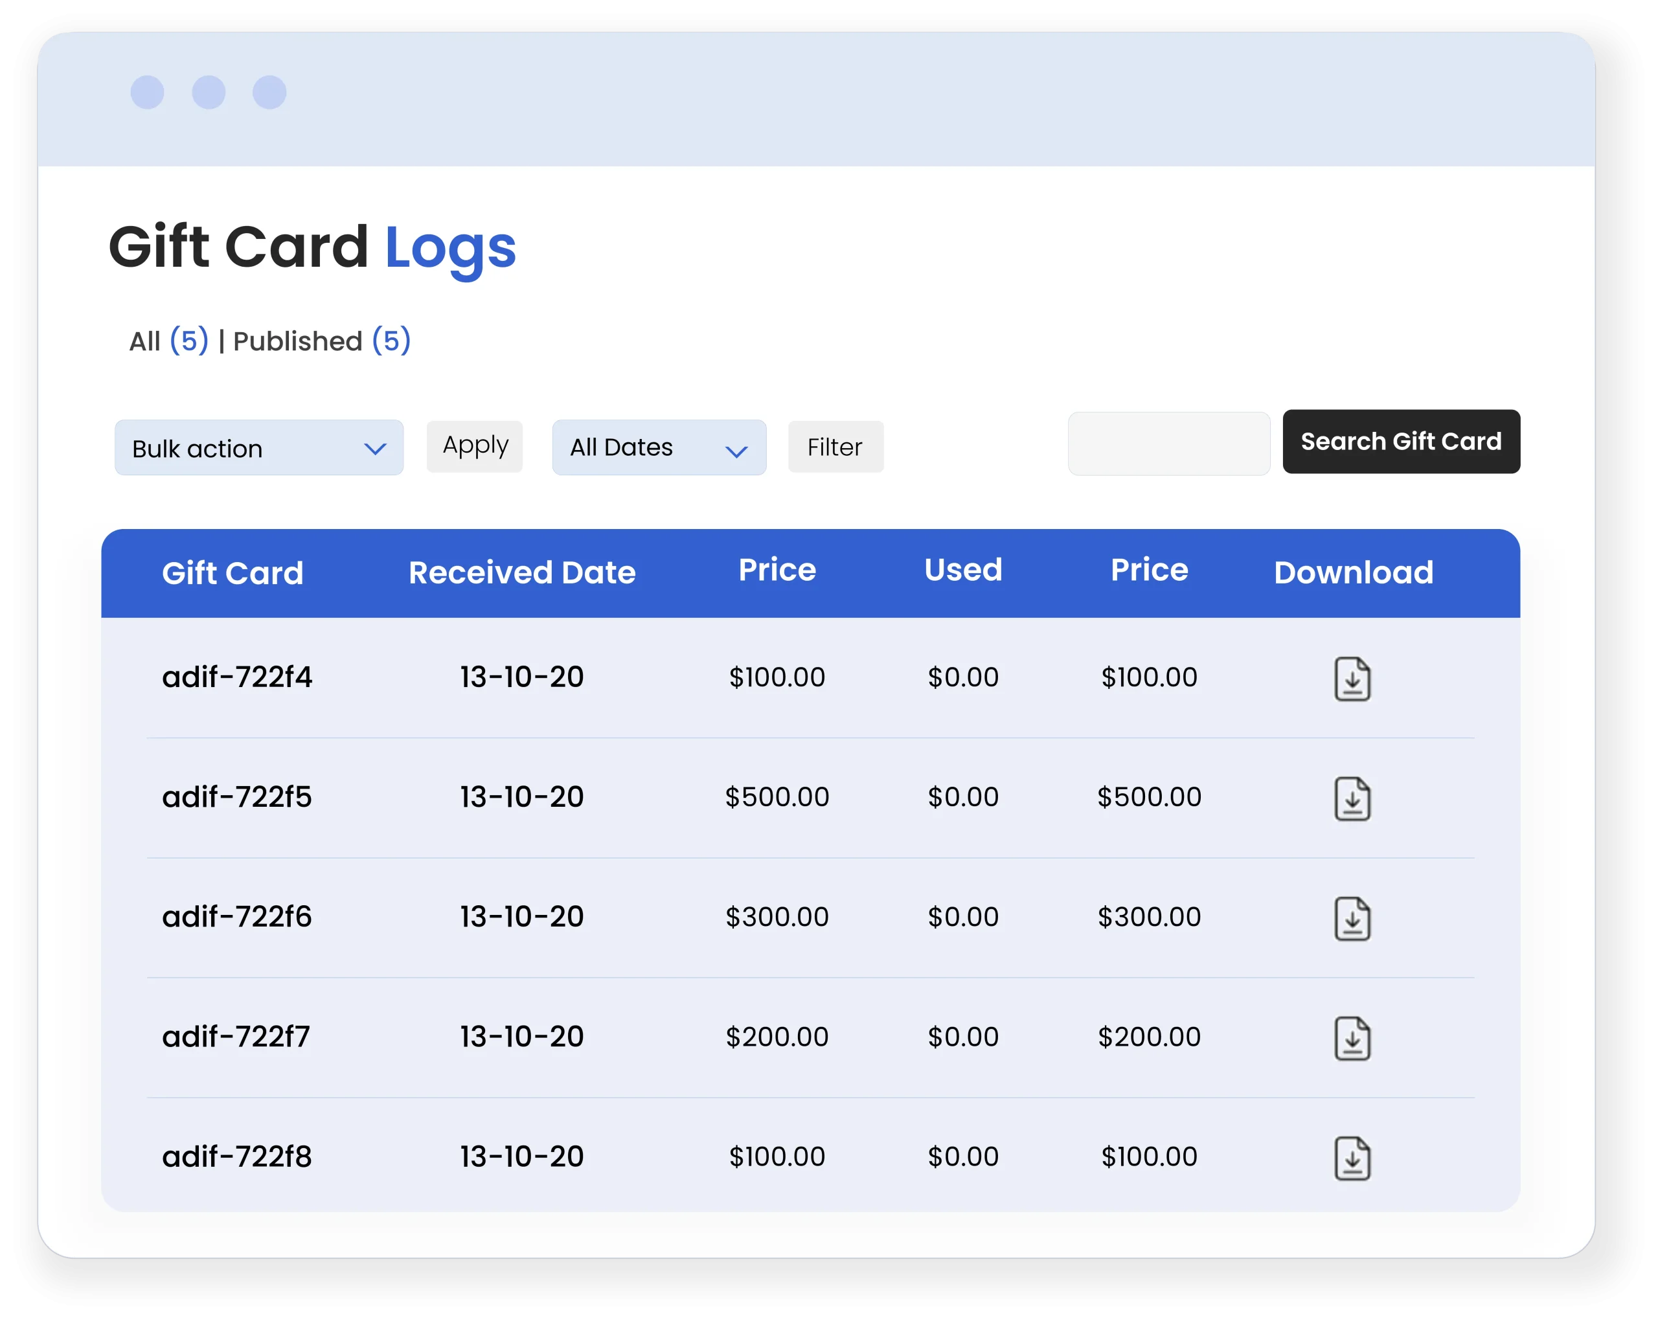The height and width of the screenshot is (1319, 1658).
Task: Download gift card adif-722f4 file
Action: pos(1352,679)
